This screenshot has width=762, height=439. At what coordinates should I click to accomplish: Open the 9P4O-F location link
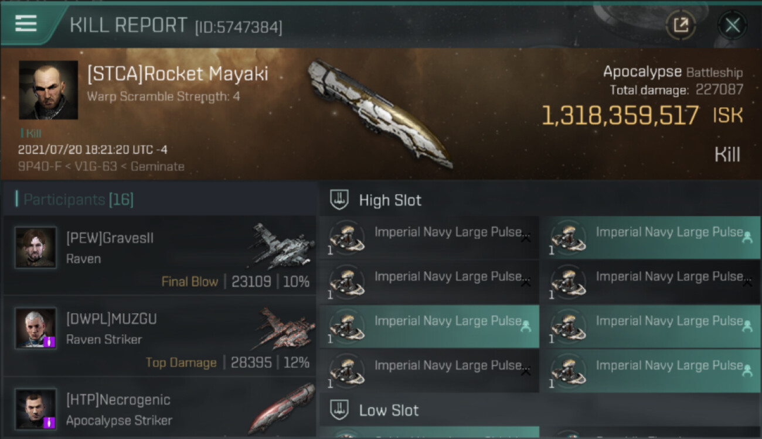click(x=37, y=166)
